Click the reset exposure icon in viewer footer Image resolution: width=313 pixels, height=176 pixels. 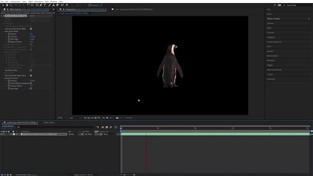coord(107,118)
